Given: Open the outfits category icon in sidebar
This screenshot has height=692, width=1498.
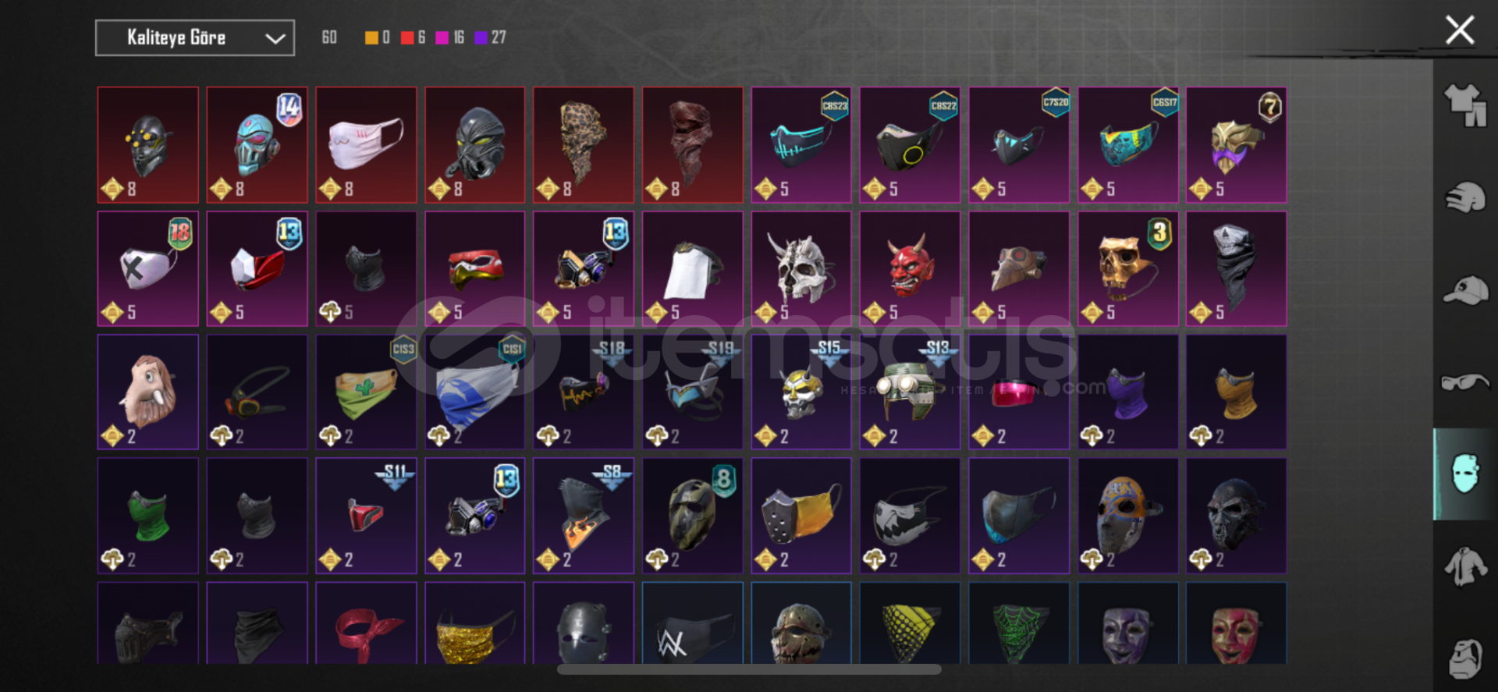Looking at the screenshot, I should (1465, 105).
